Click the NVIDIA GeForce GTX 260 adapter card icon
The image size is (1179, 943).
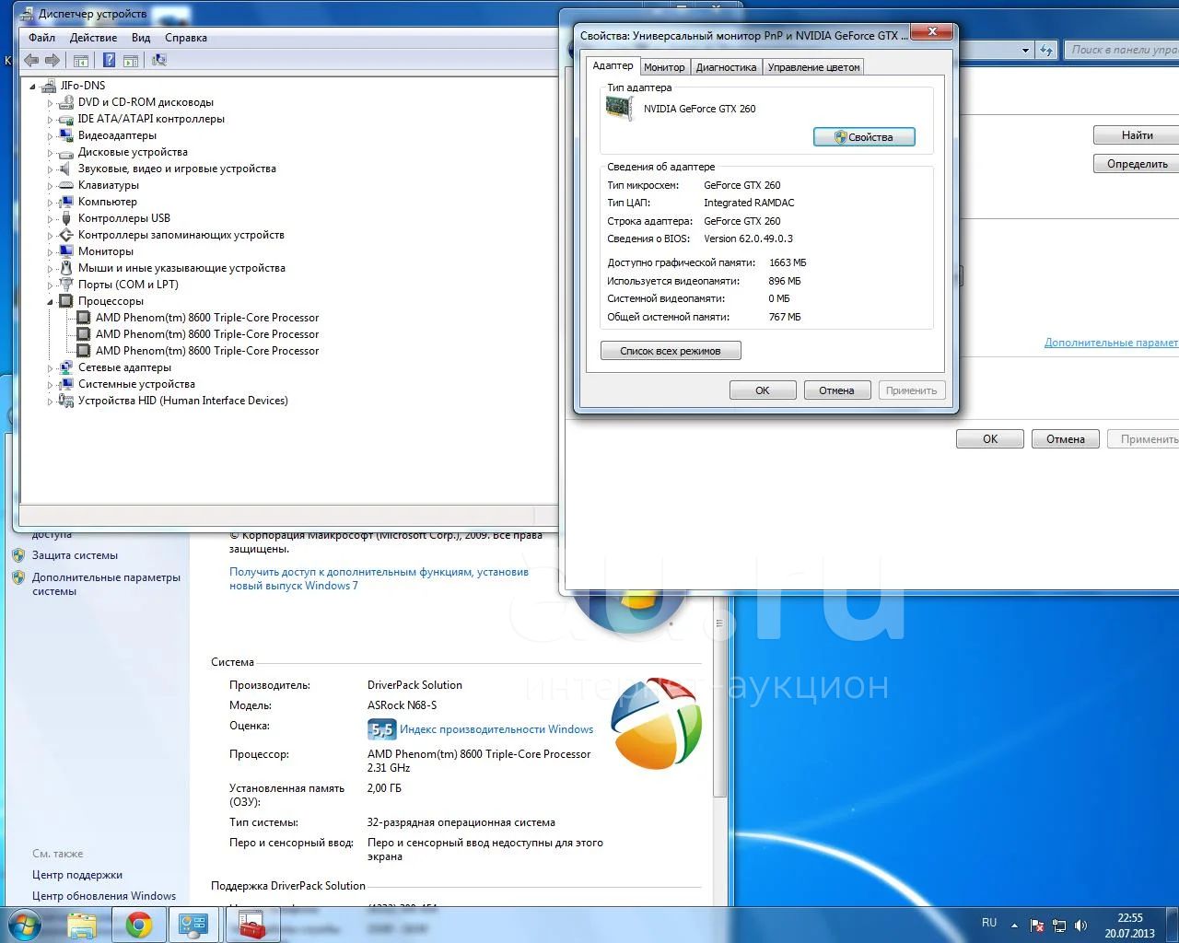(620, 109)
